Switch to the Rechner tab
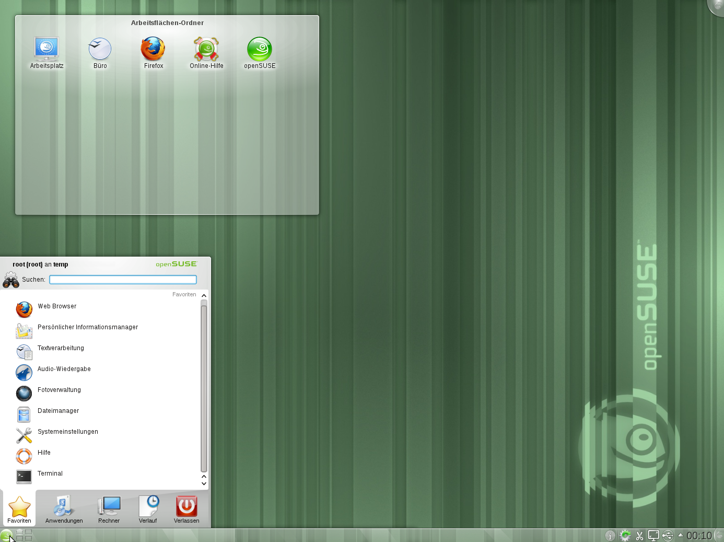The height and width of the screenshot is (542, 724). [109, 510]
